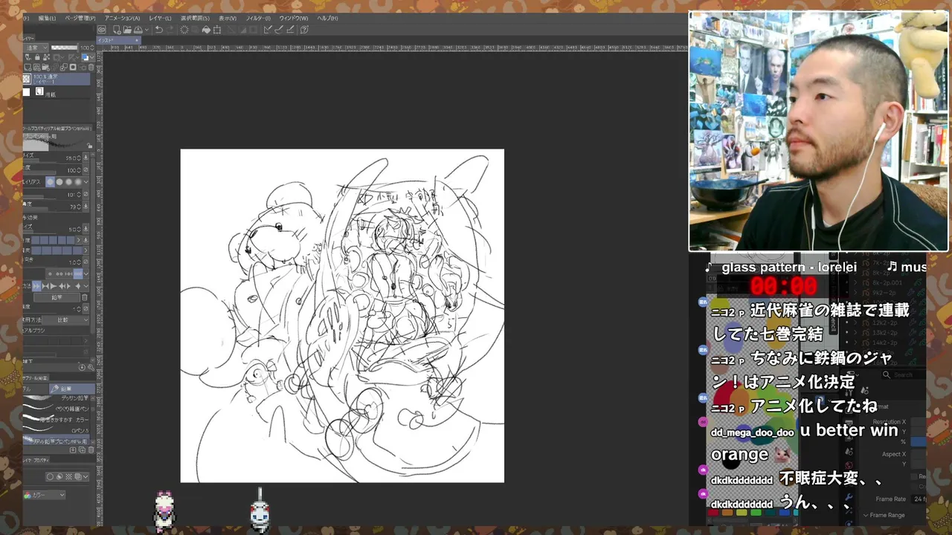
Task: Select the first (none) anti-aliasing option
Action: click(x=51, y=182)
